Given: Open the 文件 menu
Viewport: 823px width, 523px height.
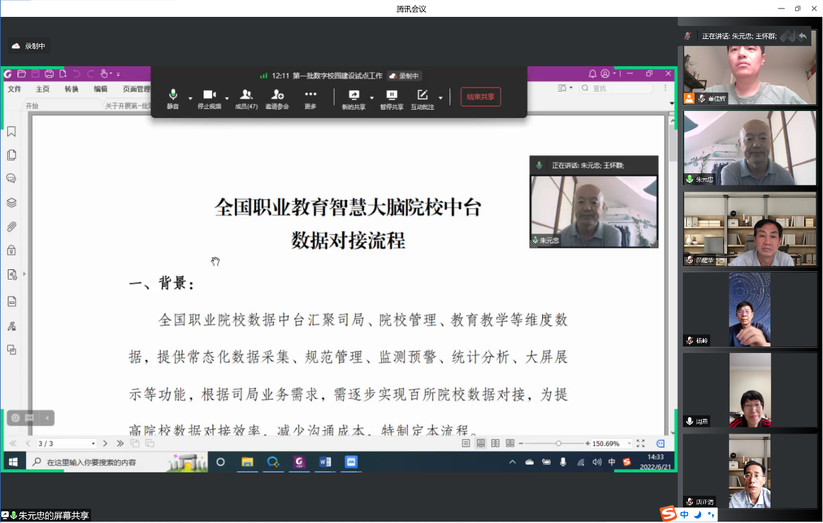Looking at the screenshot, I should point(14,90).
